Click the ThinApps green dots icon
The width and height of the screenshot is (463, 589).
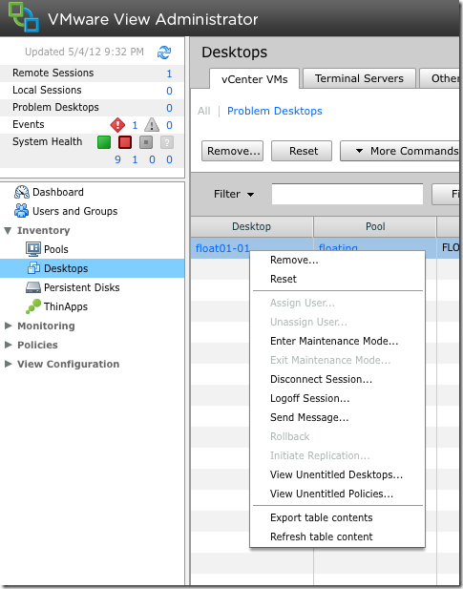pos(33,306)
